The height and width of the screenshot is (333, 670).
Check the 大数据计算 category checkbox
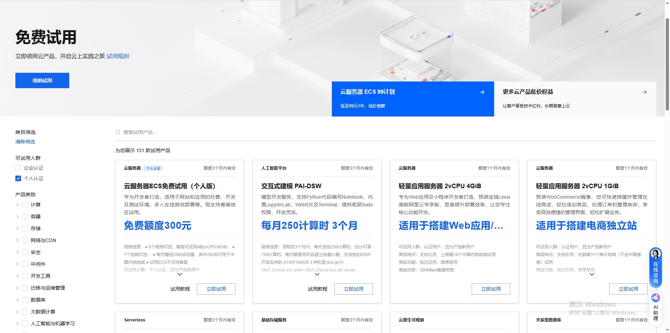coord(25,312)
